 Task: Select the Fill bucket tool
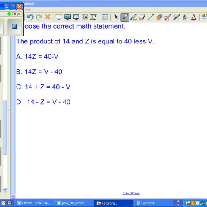tap(185, 17)
